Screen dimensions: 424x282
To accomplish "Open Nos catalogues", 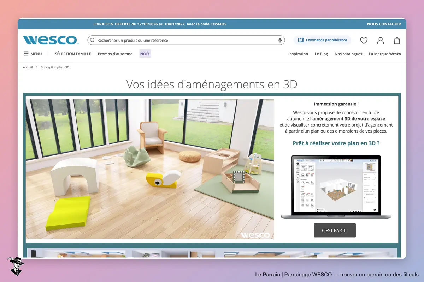I will coord(348,54).
